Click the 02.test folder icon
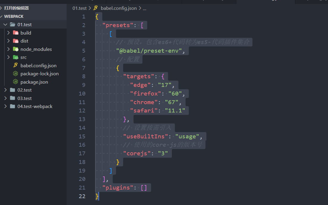Screen dimensions: 328x205 [12, 90]
